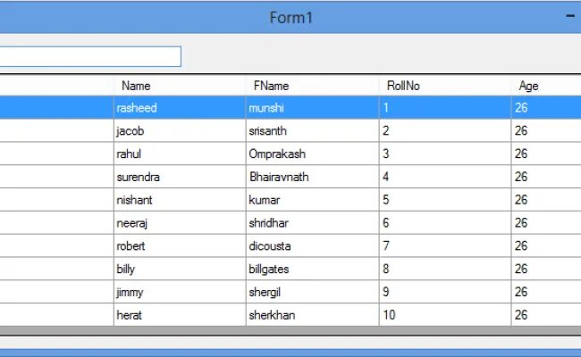Click the Form1 title bar text

[x=290, y=18]
